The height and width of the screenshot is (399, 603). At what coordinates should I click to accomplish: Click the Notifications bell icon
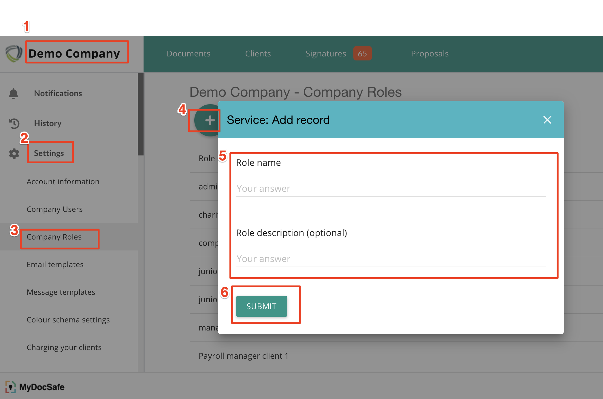[13, 94]
